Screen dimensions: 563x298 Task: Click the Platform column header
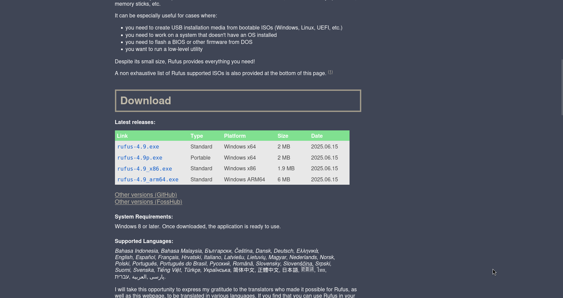(235, 136)
